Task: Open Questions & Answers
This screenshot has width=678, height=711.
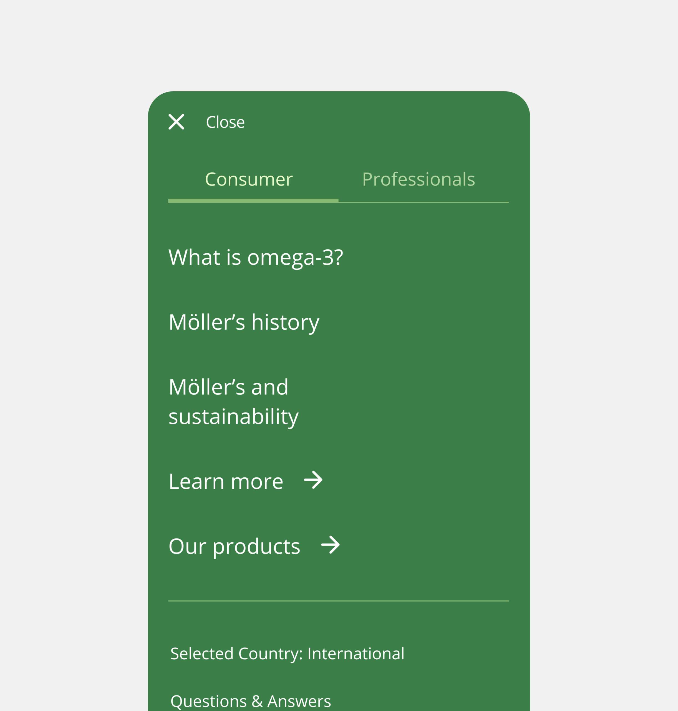Action: pyautogui.click(x=250, y=701)
